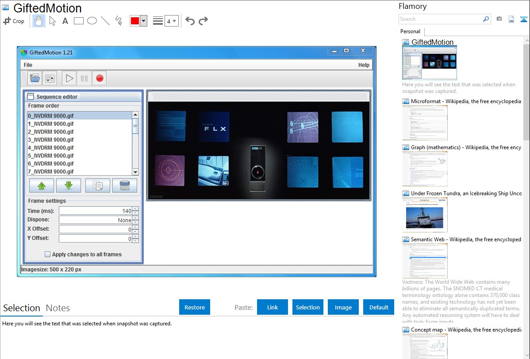Pause the GIF animation
Image resolution: width=530 pixels, height=359 pixels.
point(84,78)
